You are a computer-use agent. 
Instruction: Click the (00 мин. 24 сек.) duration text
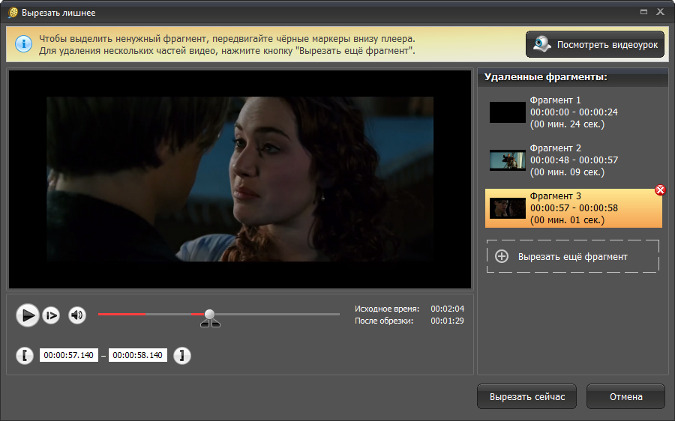tap(567, 124)
